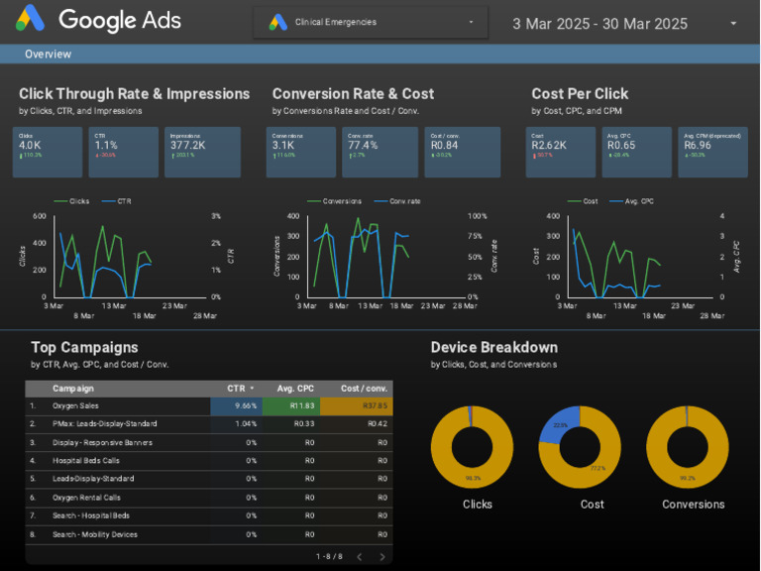This screenshot has width=761, height=571.
Task: Click the Click Through Rate & Impressions heading
Action: click(135, 94)
